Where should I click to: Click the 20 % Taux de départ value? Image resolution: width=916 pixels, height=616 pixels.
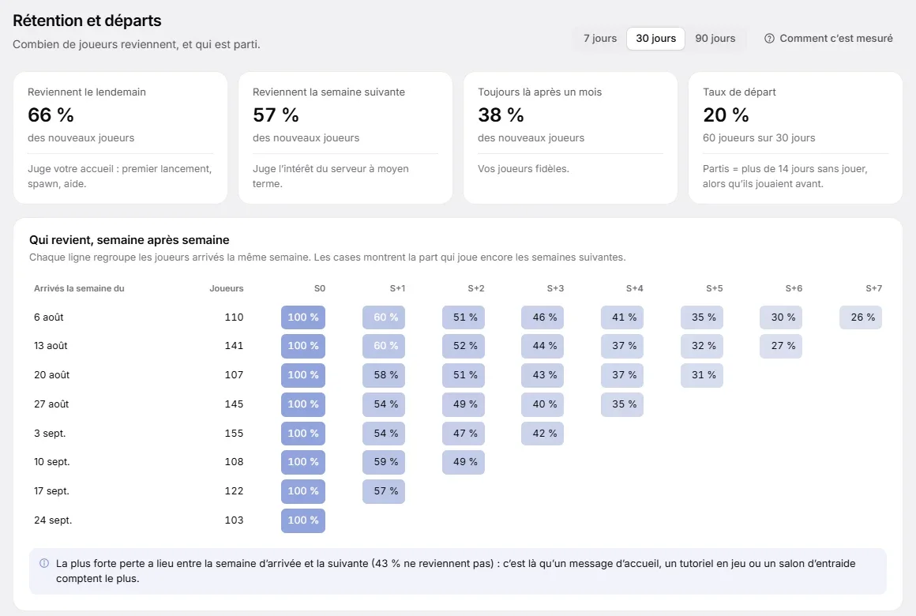(x=726, y=115)
